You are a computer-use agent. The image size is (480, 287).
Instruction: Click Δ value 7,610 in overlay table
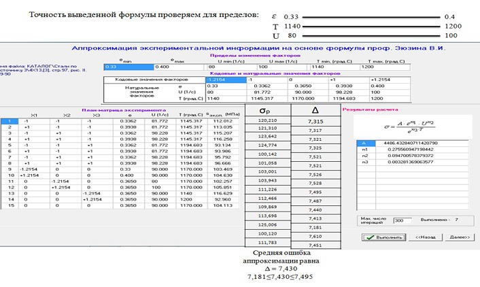(x=315, y=237)
